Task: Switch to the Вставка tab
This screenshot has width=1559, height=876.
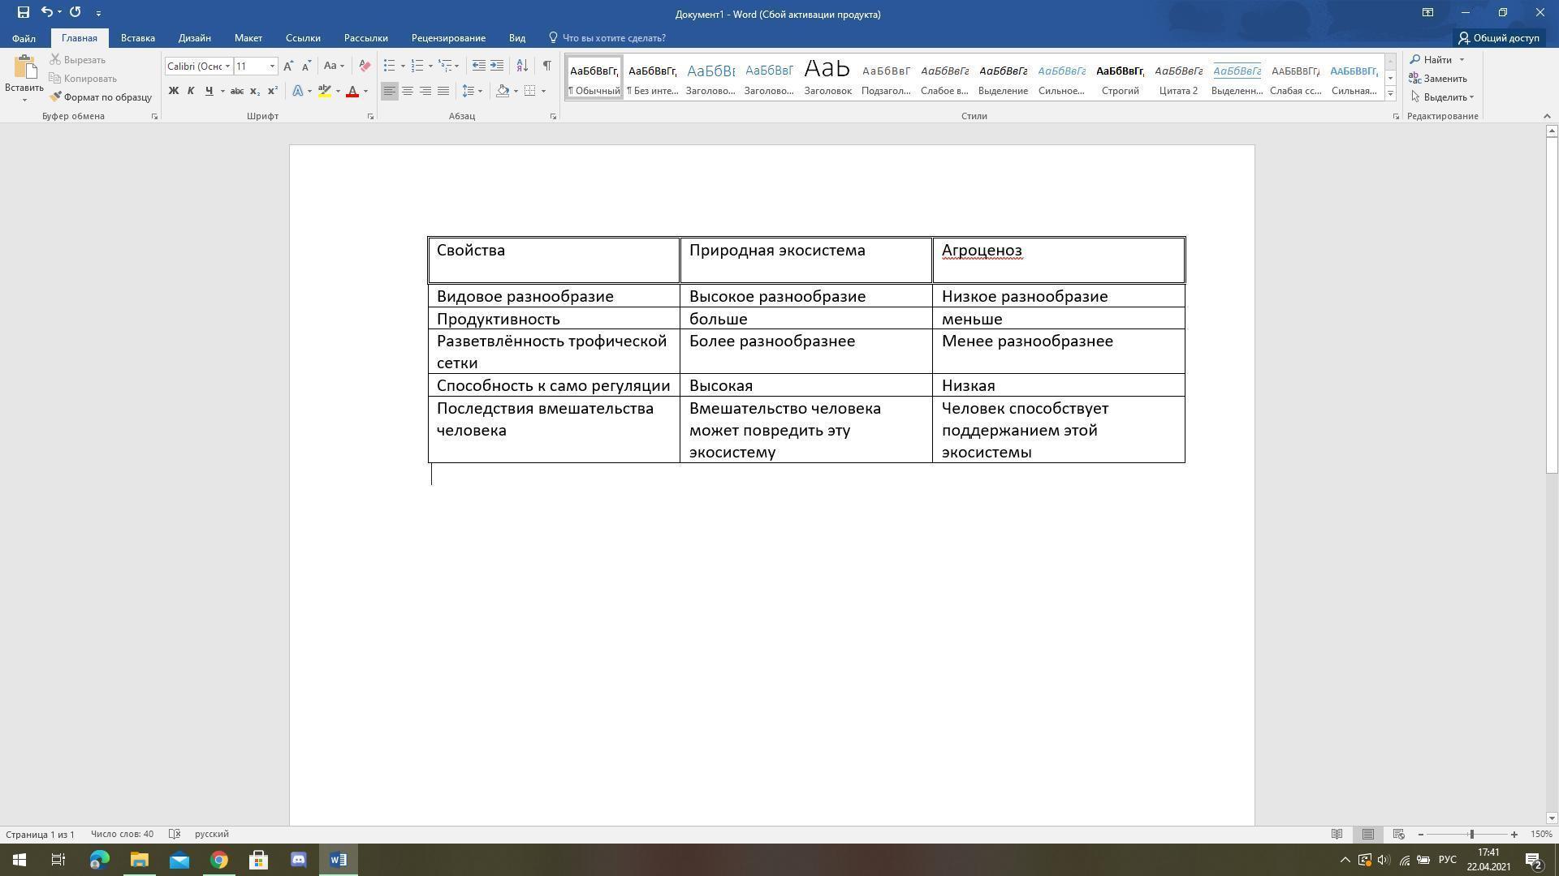Action: point(137,38)
